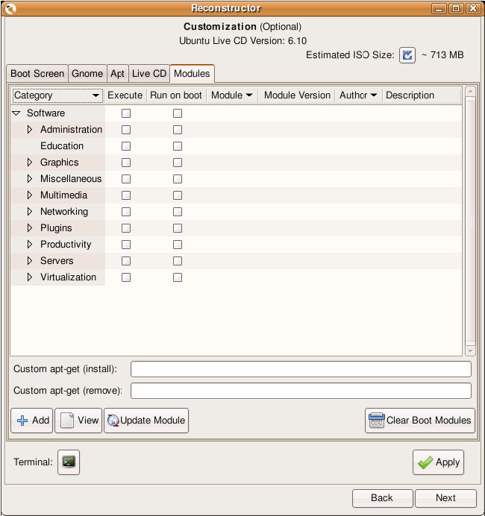
Task: Expand the Plugins category
Action: (x=30, y=228)
